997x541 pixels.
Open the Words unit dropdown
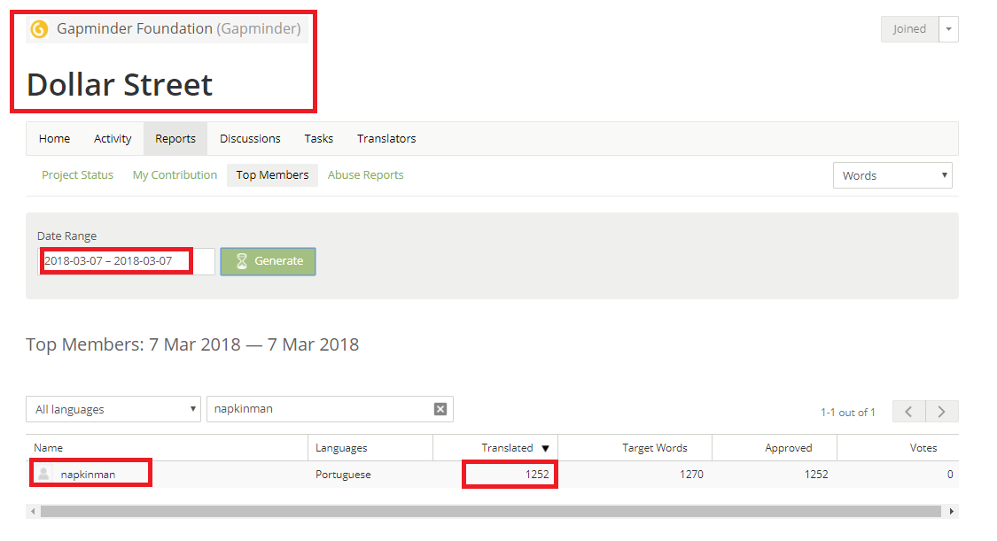892,175
